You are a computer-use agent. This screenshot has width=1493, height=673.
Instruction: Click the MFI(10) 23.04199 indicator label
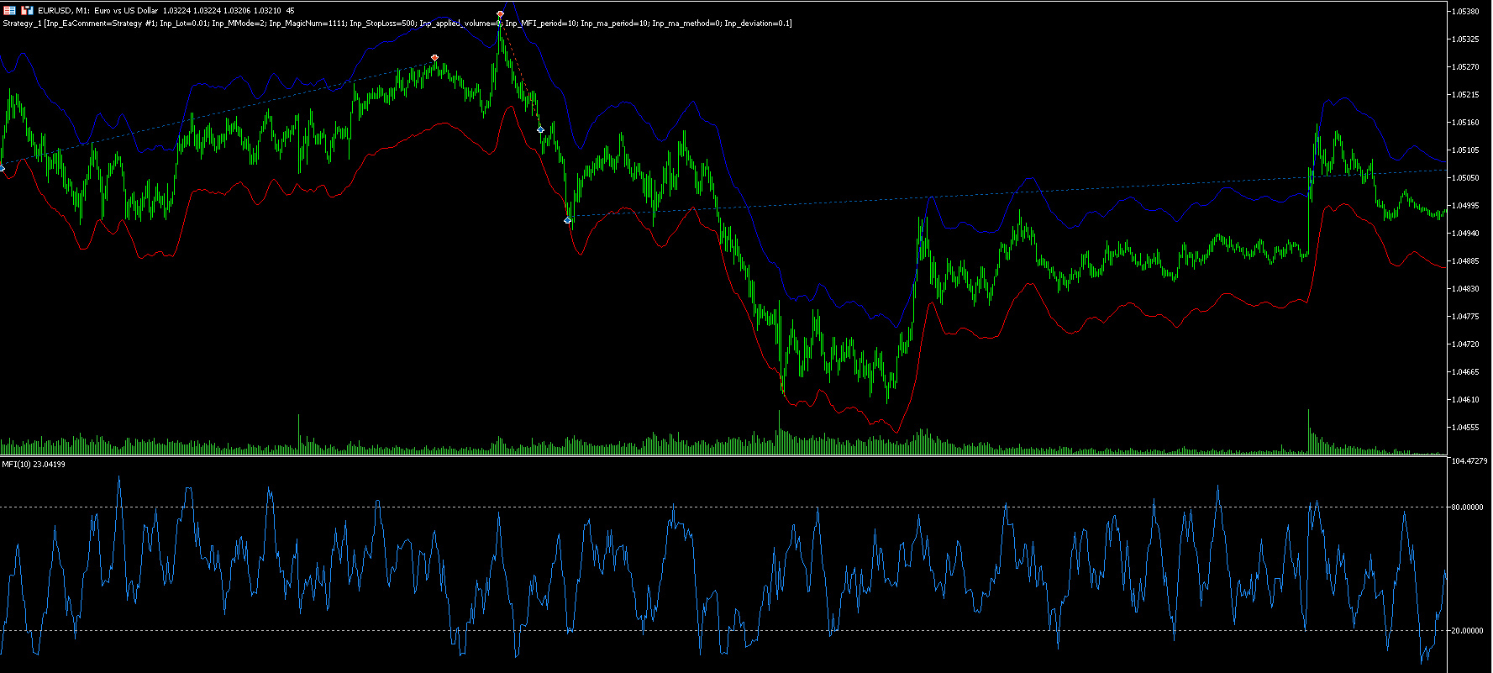tap(34, 464)
